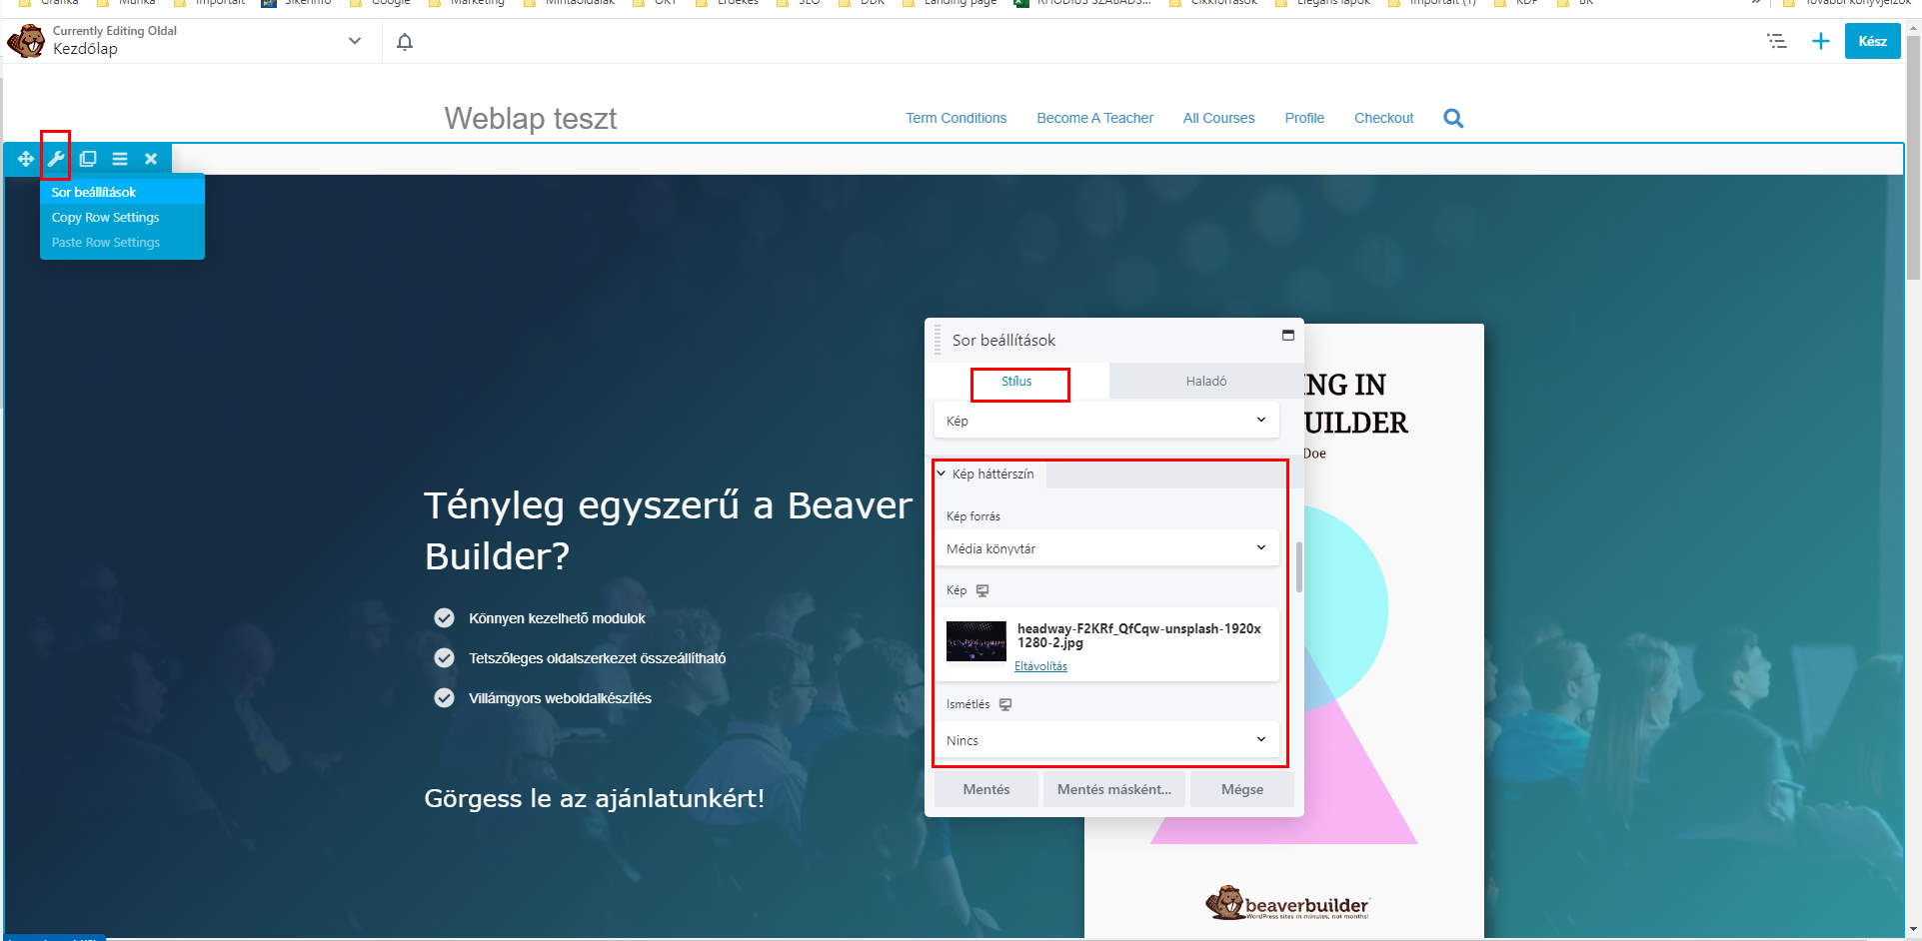Open the Ismétlés Nincs dropdown
1922x941 pixels.
(x=1106, y=740)
